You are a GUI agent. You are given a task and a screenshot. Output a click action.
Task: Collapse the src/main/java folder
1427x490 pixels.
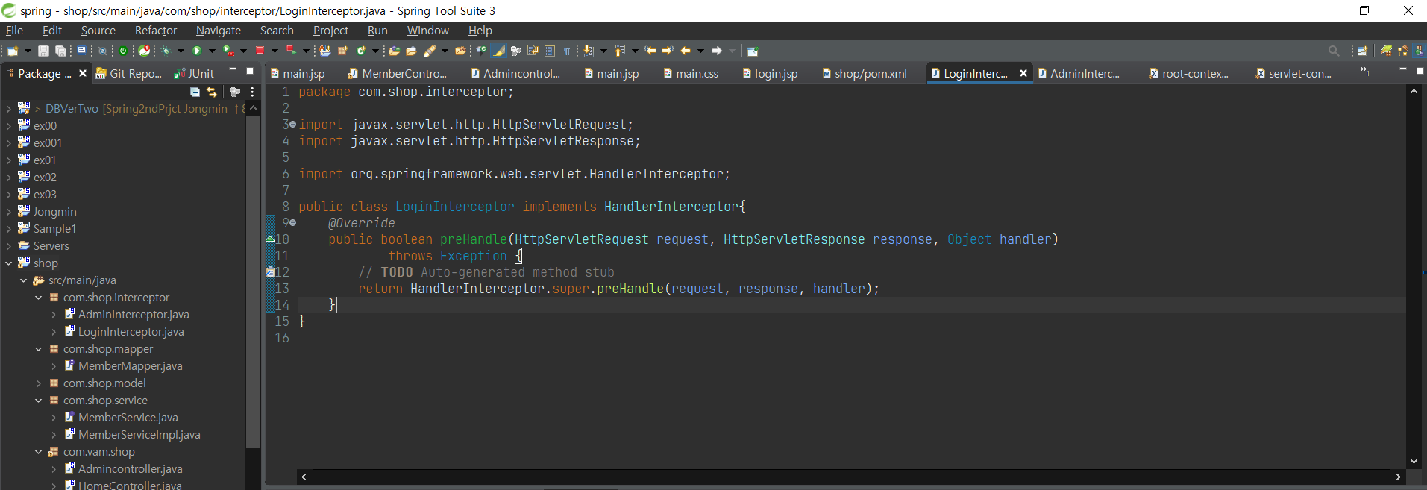click(x=24, y=280)
